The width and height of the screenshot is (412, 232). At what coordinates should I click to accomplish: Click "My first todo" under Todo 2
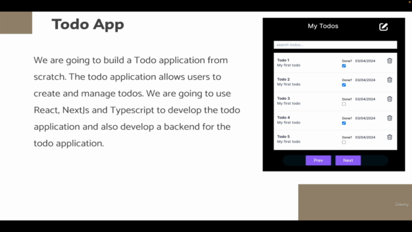[x=288, y=84]
